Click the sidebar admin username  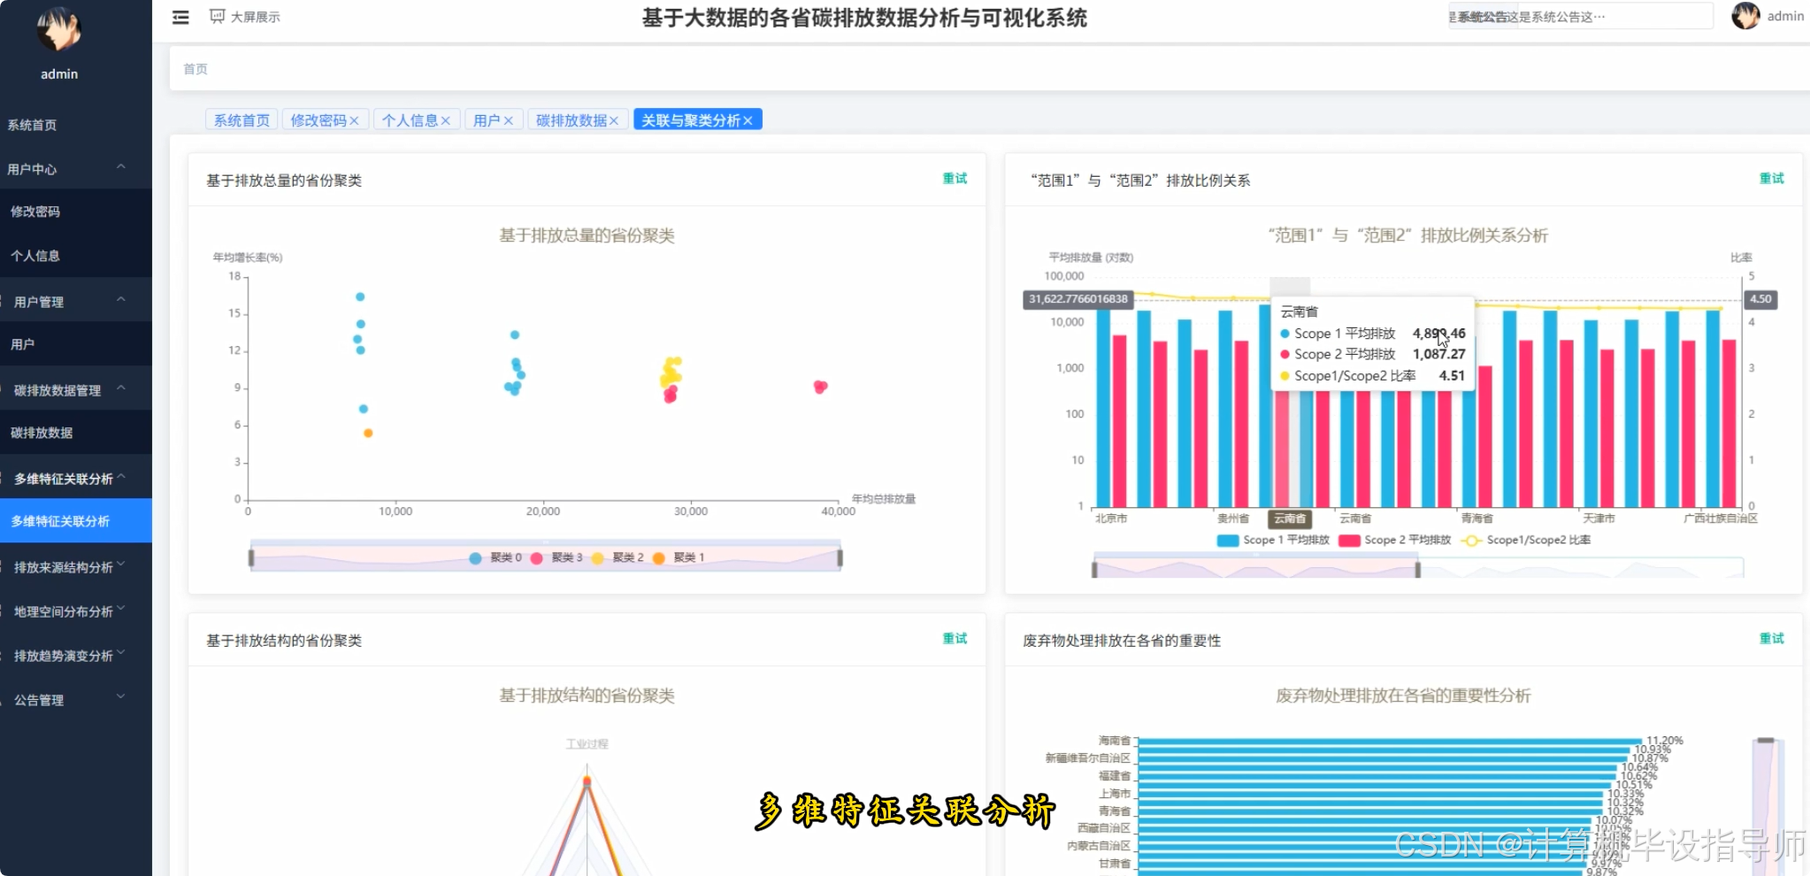pos(59,74)
